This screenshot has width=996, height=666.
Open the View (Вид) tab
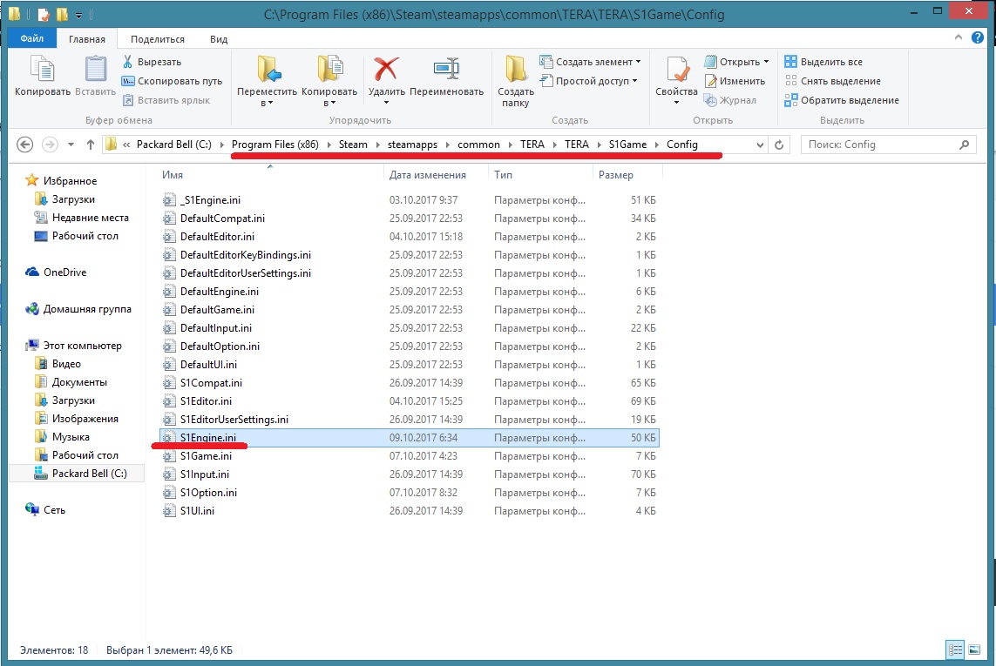(x=219, y=38)
